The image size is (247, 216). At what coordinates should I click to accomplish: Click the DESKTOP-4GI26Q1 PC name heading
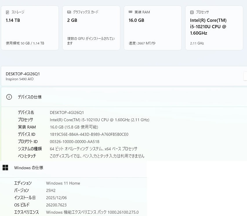click(23, 74)
